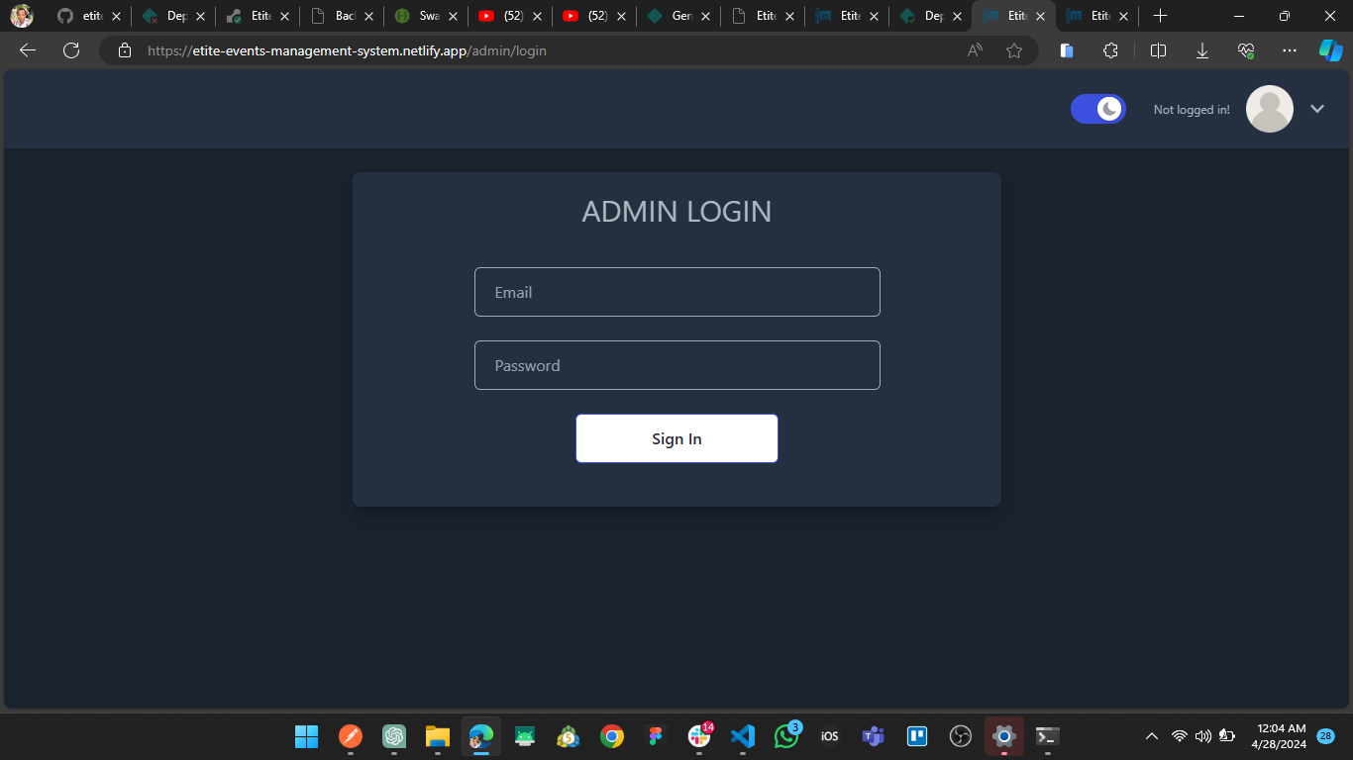Open the browser downloads icon

coord(1202,50)
